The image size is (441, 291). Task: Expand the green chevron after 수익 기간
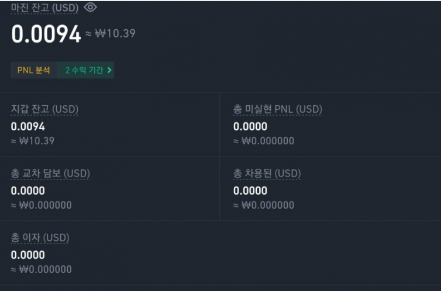110,70
